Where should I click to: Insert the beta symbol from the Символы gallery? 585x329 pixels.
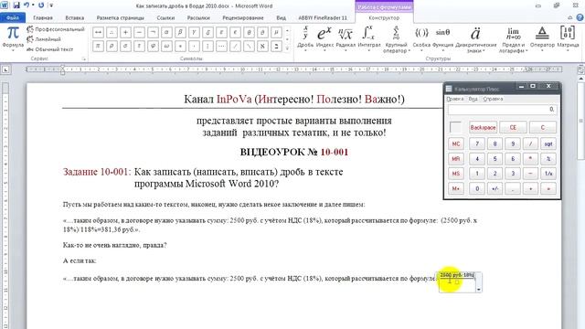coord(180,33)
